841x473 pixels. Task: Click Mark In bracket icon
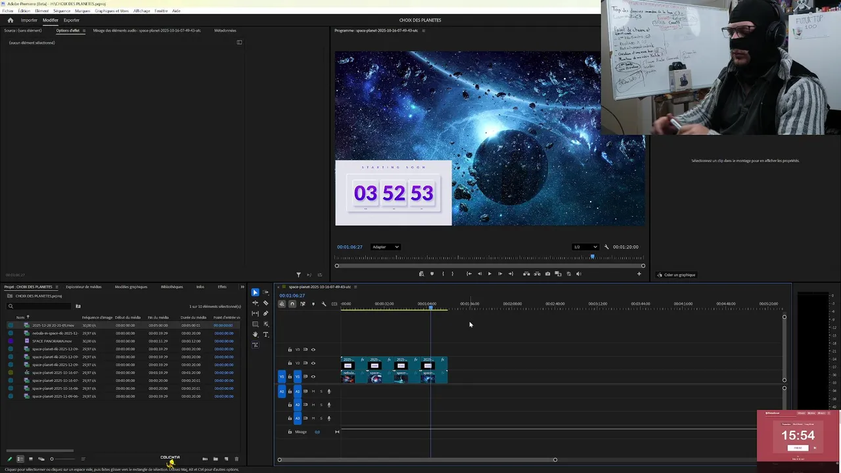443,274
